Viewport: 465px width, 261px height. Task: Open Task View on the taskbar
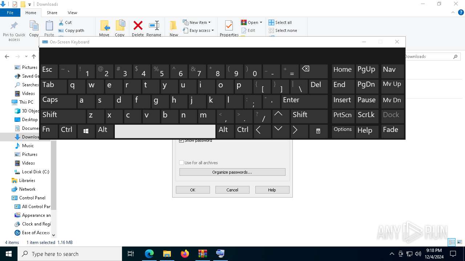point(131,254)
